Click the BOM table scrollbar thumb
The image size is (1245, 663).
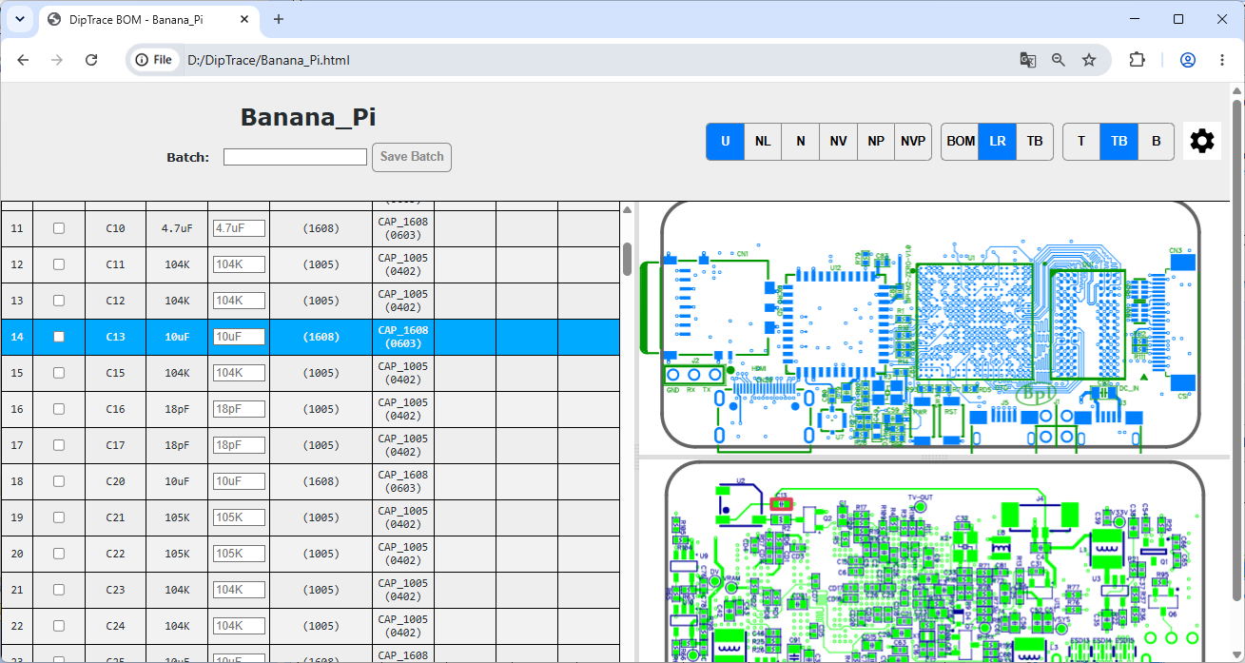click(627, 259)
